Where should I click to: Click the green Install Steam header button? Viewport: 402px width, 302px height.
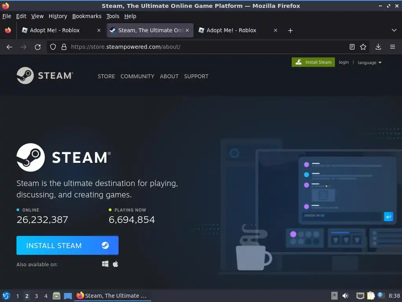(313, 62)
